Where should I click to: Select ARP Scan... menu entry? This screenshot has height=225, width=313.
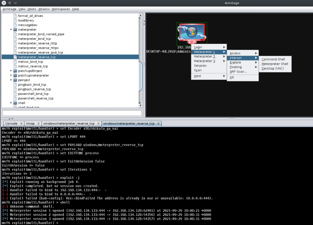(x=243, y=71)
